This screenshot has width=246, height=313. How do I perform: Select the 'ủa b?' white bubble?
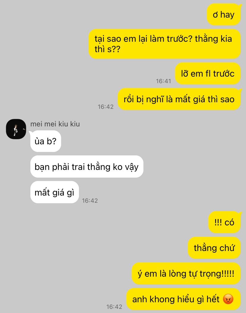[x=45, y=141]
